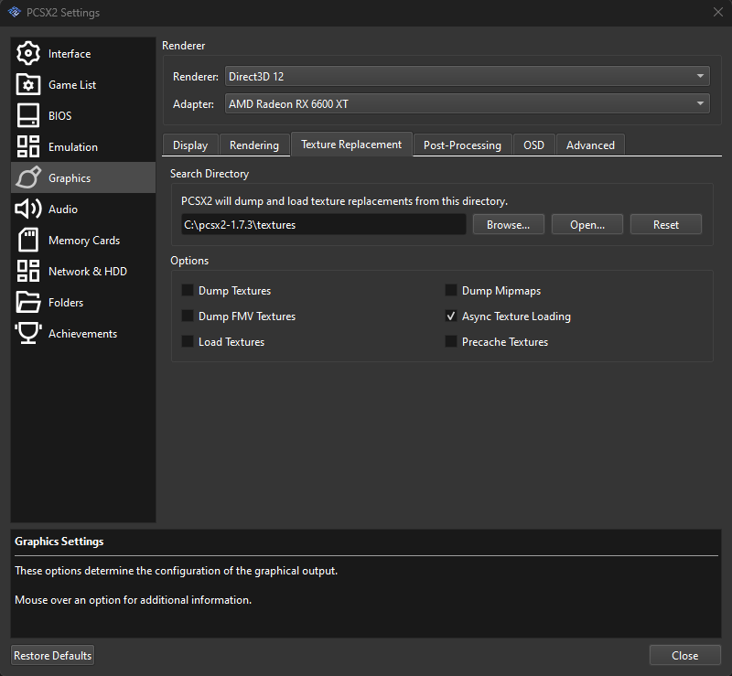The image size is (732, 676).
Task: Click the texture directory path field
Action: [324, 224]
